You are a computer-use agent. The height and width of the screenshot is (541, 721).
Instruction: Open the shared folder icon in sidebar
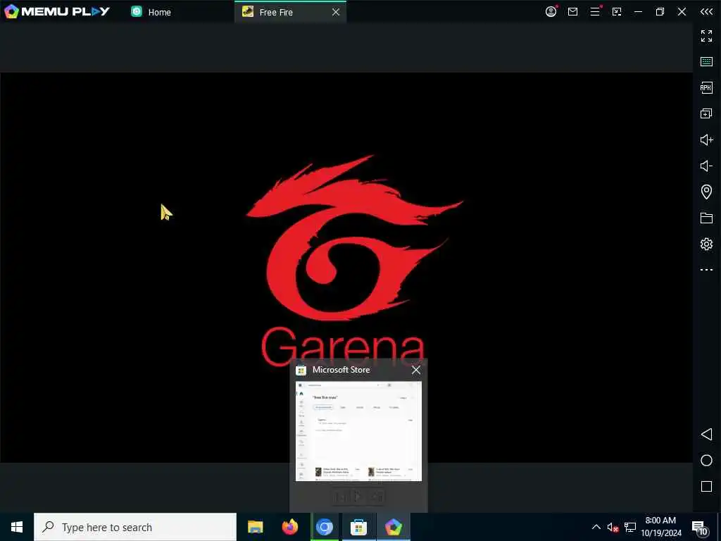pyautogui.click(x=706, y=218)
